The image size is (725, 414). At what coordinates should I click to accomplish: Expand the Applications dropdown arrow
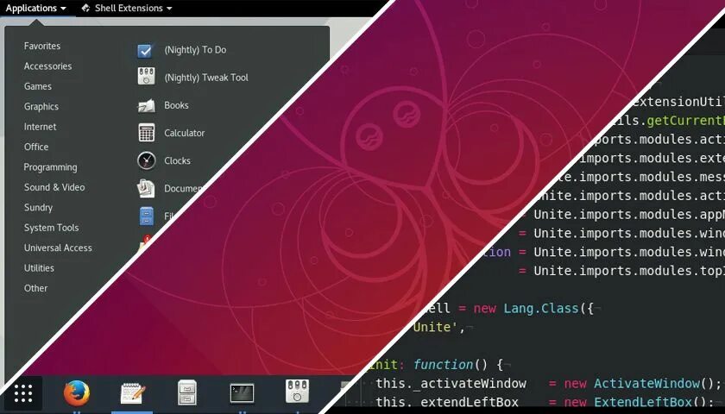point(63,9)
